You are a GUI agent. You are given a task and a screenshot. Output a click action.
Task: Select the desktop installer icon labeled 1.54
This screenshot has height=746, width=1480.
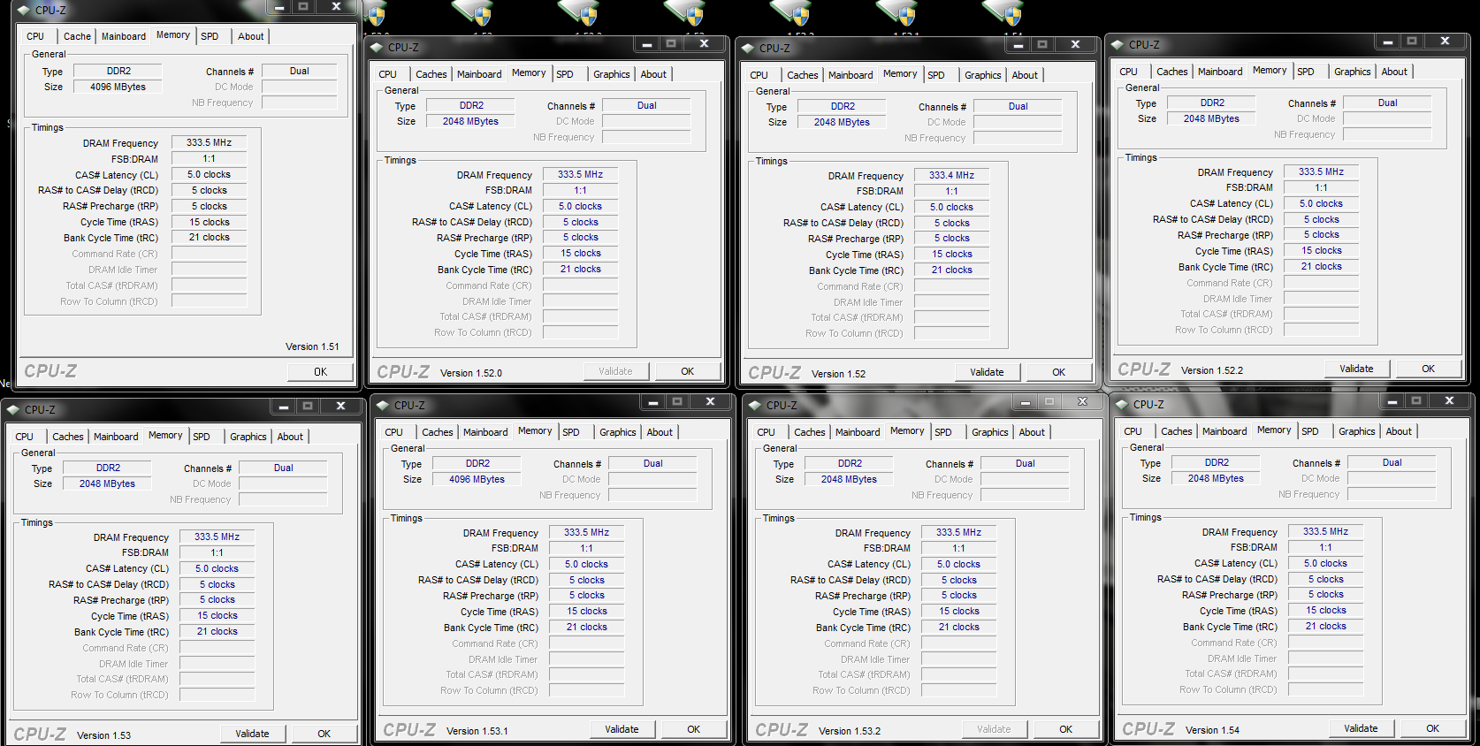coord(1003,12)
